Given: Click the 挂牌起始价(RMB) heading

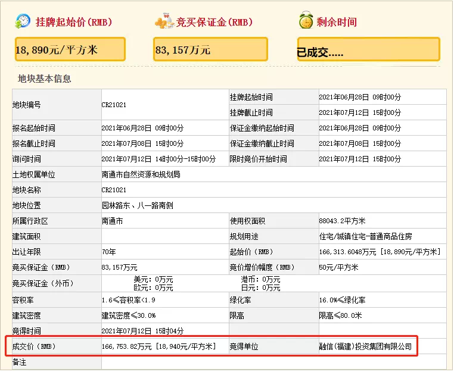Looking at the screenshot, I should tap(73, 22).
